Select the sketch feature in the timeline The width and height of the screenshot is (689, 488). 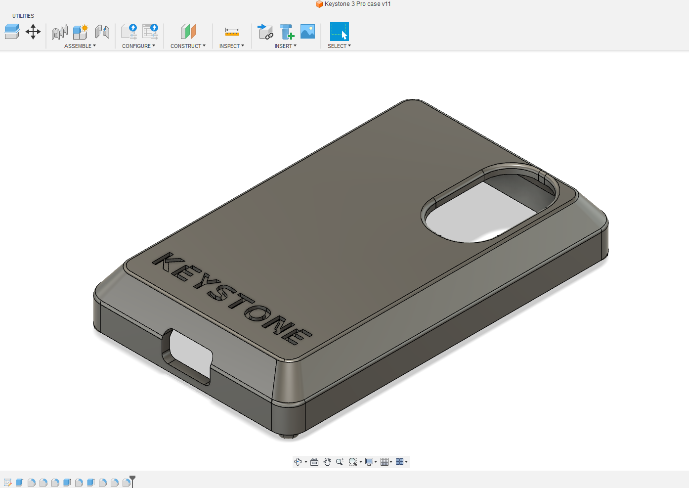[7, 483]
